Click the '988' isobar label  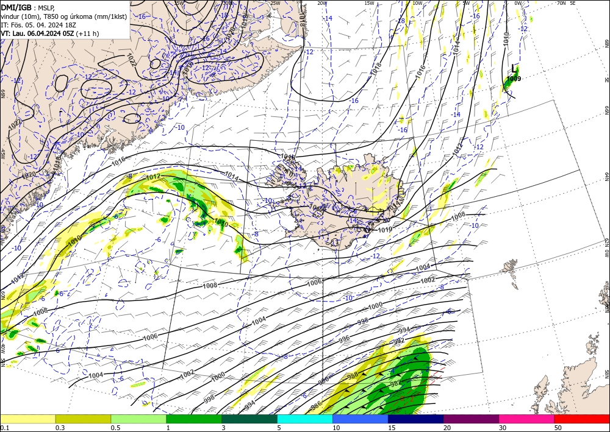click(353, 376)
